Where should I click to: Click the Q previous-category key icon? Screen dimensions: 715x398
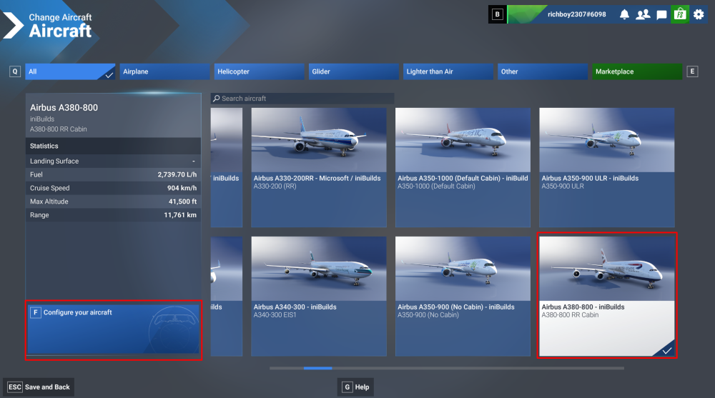click(15, 71)
